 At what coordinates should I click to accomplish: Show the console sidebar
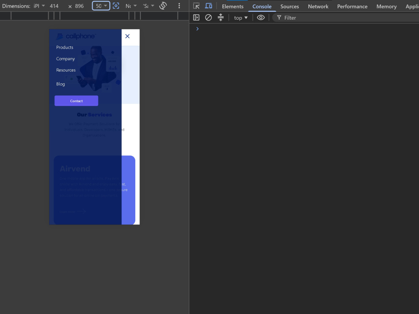(196, 18)
